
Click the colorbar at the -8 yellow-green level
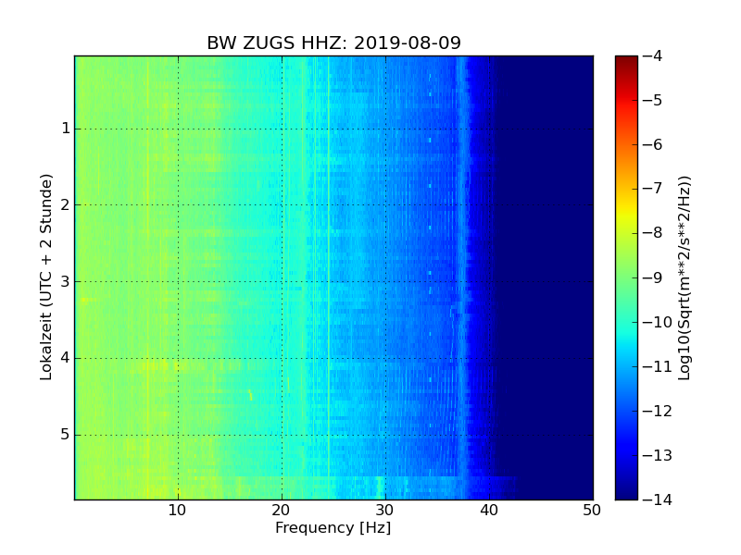point(626,233)
